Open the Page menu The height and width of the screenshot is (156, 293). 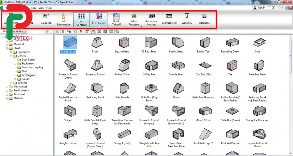[34, 8]
